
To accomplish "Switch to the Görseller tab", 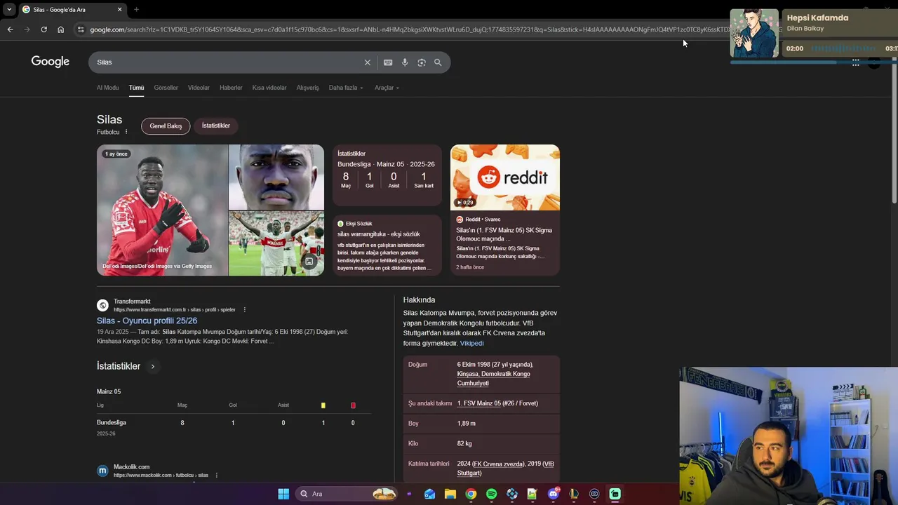I will click(x=166, y=88).
